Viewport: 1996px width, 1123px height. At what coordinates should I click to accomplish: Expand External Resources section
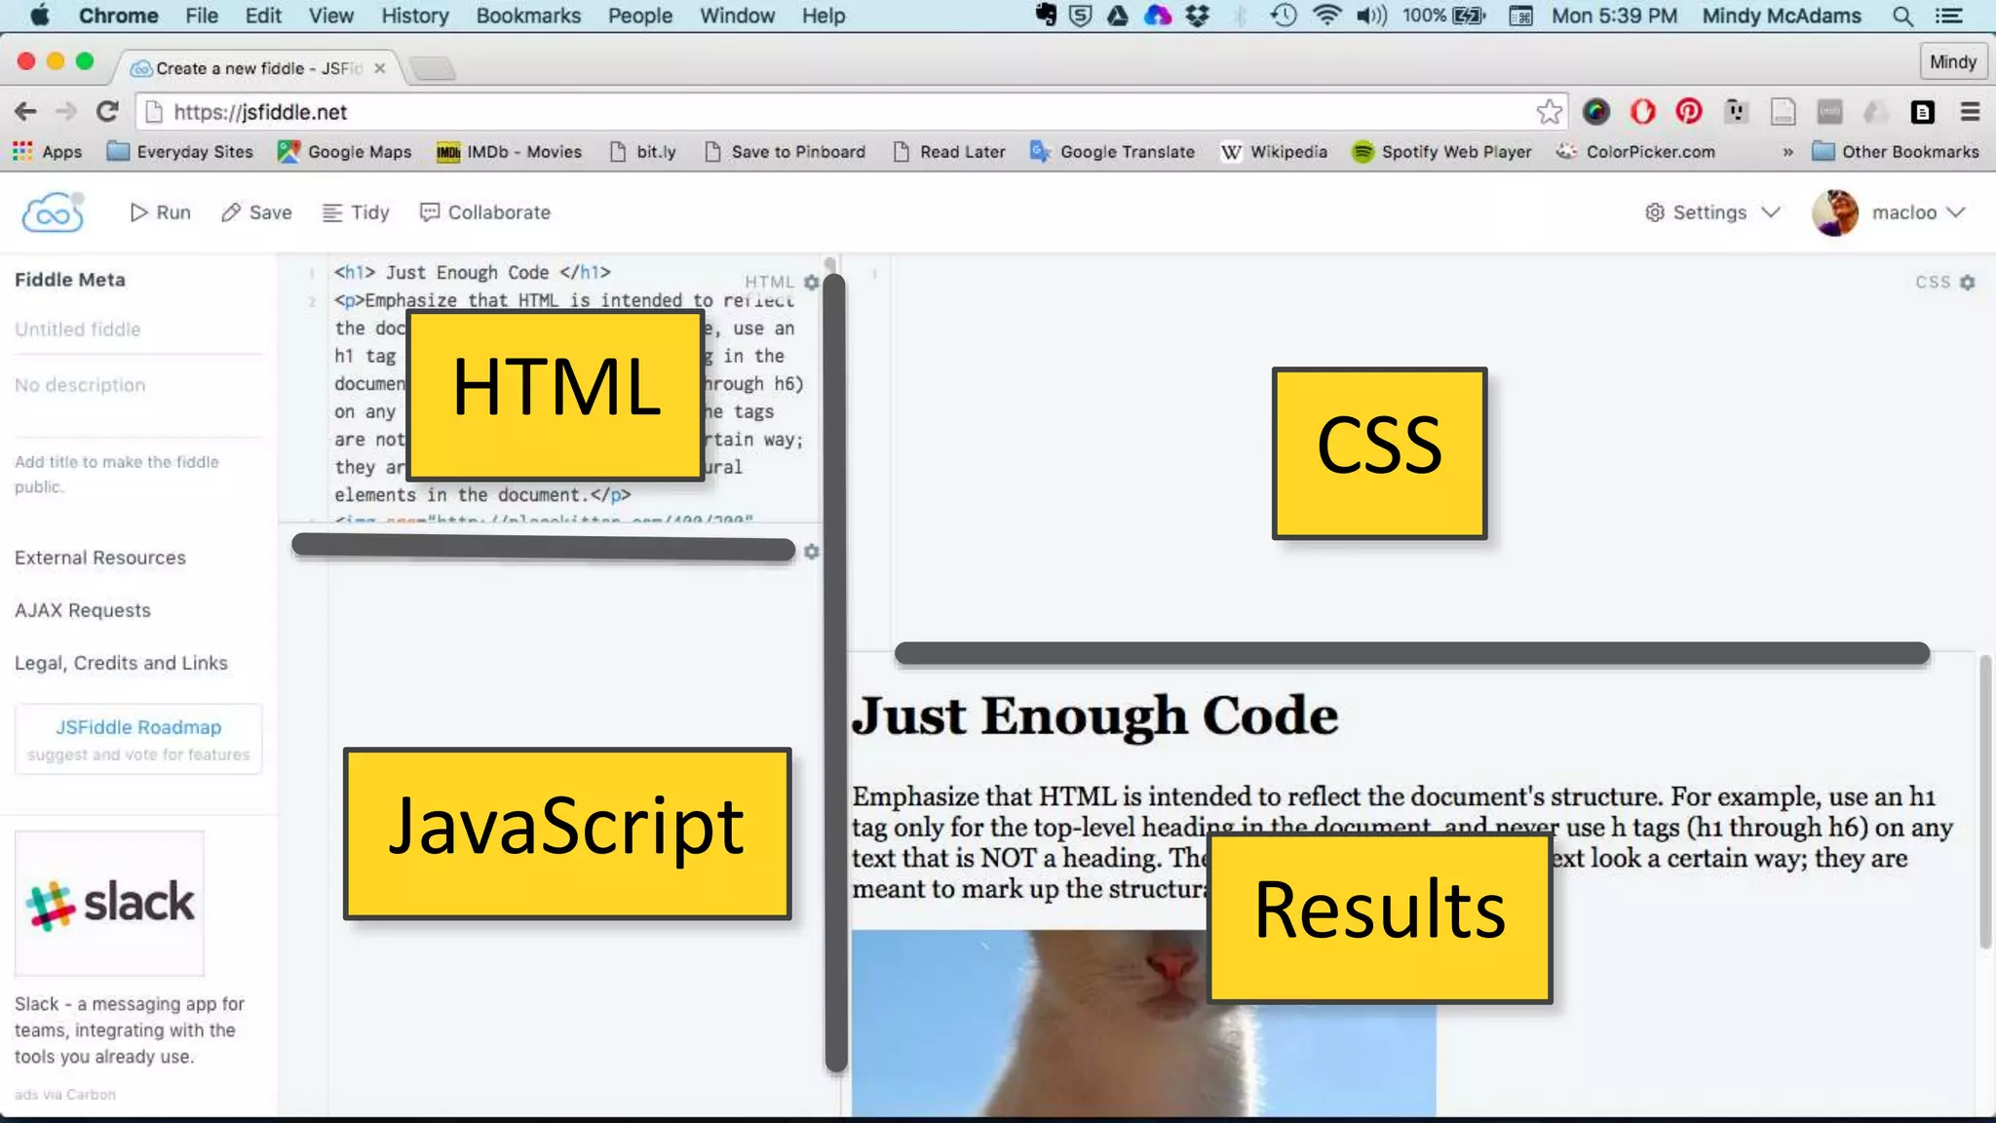(x=100, y=558)
